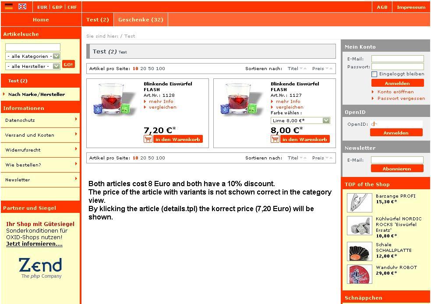Open the Barzange PROFI product thumbnail
This screenshot has width=431, height=304.
click(x=359, y=202)
